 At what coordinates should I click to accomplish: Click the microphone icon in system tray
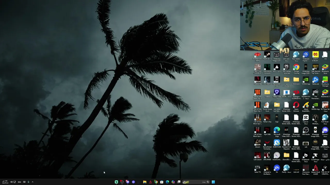pos(28,182)
